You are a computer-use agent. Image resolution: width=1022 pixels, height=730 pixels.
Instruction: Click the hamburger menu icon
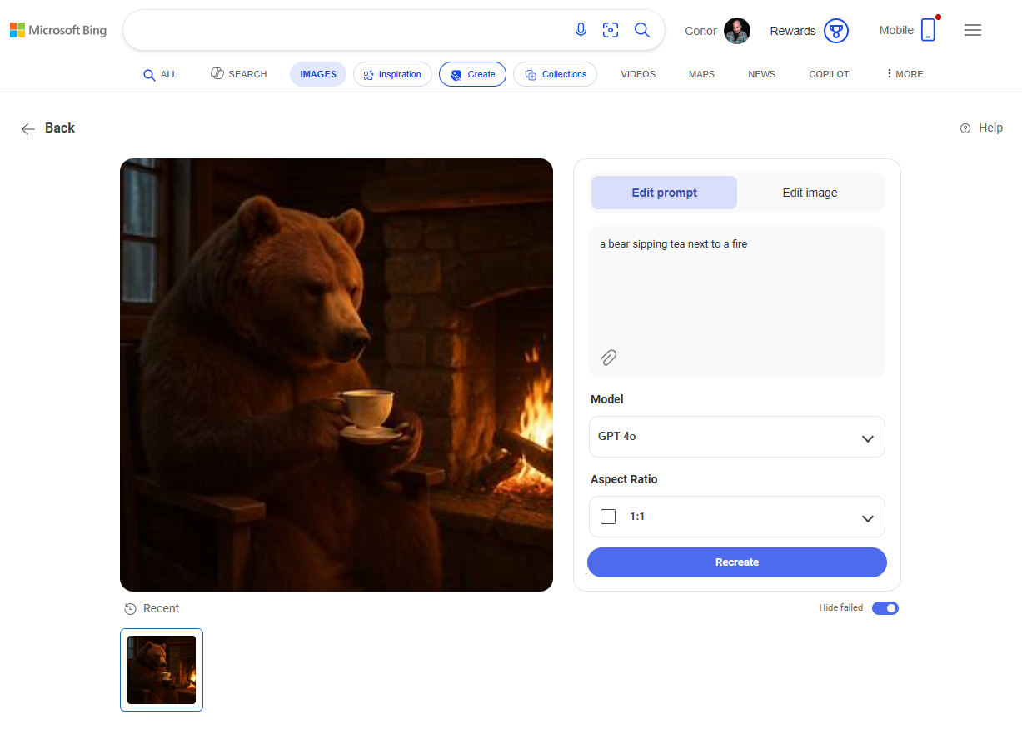[972, 30]
